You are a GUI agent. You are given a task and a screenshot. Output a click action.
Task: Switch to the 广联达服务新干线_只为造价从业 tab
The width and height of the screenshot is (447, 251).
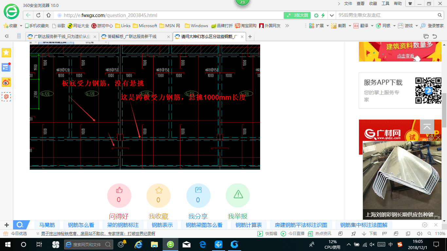click(x=62, y=37)
